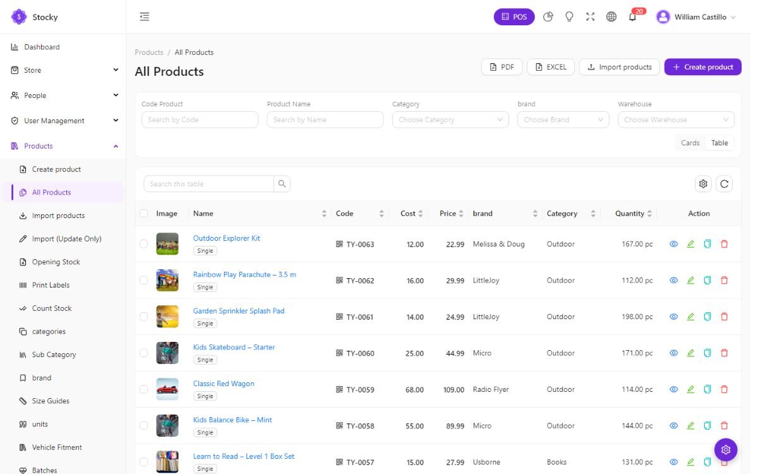Open the Choose Category dropdown
Image resolution: width=758 pixels, height=474 pixels.
click(x=450, y=119)
